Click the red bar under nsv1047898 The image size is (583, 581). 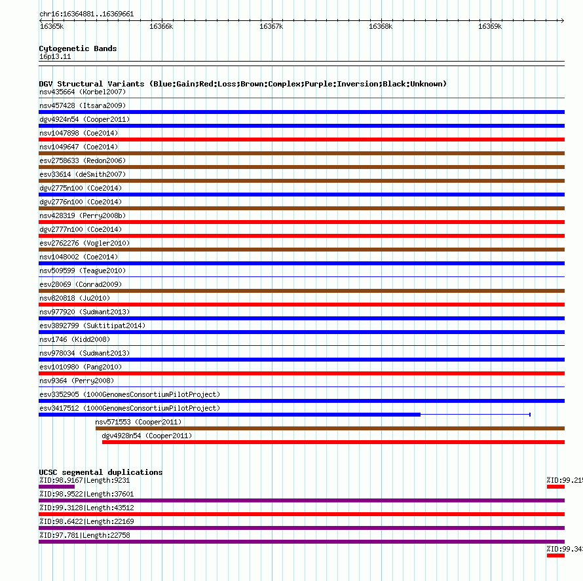[301, 140]
